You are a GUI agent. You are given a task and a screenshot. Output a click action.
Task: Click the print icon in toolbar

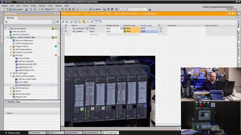pyautogui.click(x=26, y=9)
